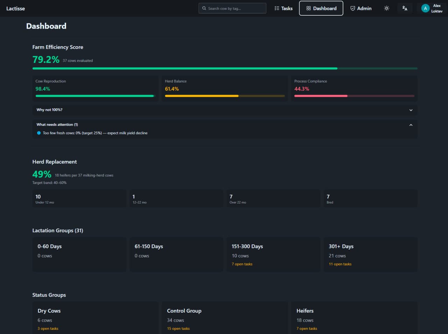Click '3 open tasks' under Dry Cows
Image resolution: width=448 pixels, height=334 pixels.
click(x=48, y=328)
